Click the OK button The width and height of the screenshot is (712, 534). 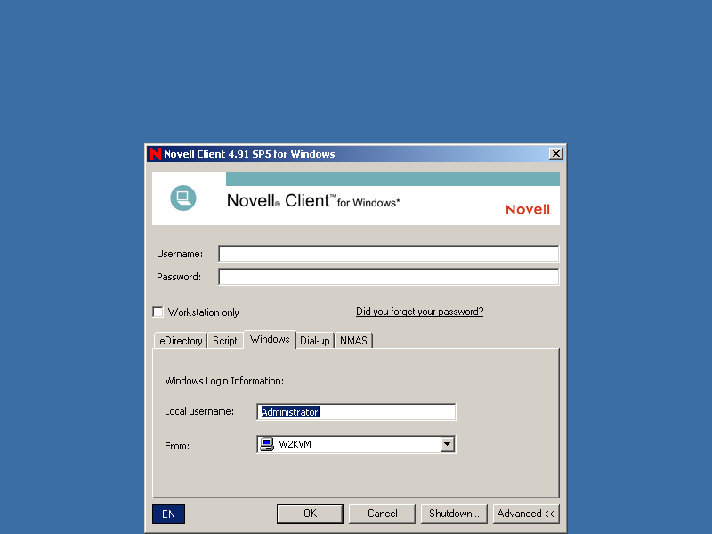310,514
